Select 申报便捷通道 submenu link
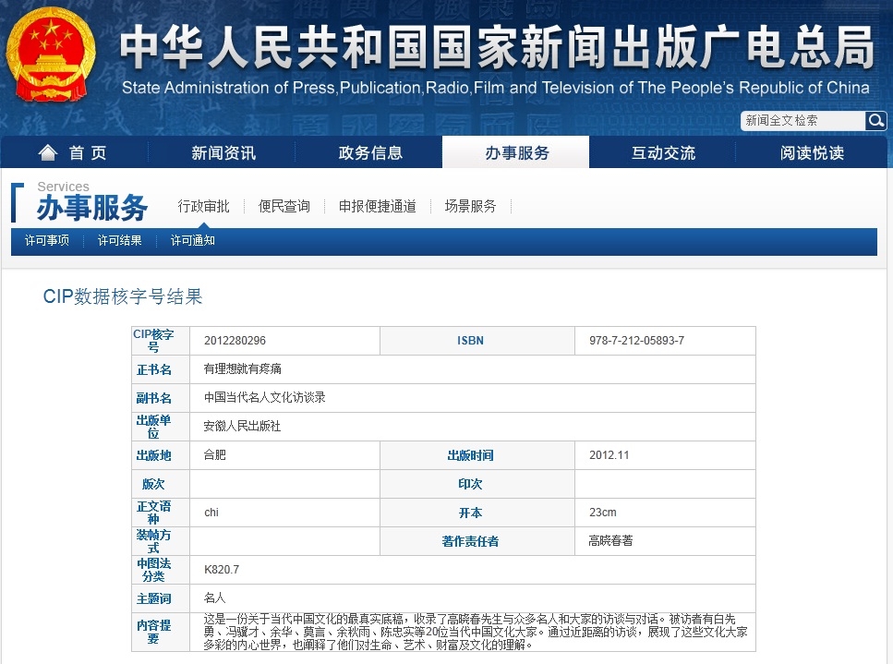 click(377, 206)
